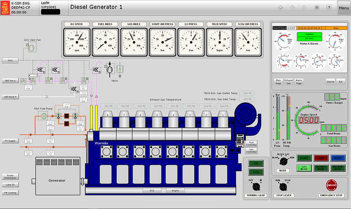Screen dimensions: 351x209
Task: Click the HT FW Temp bar indicator
Action: tap(287, 118)
